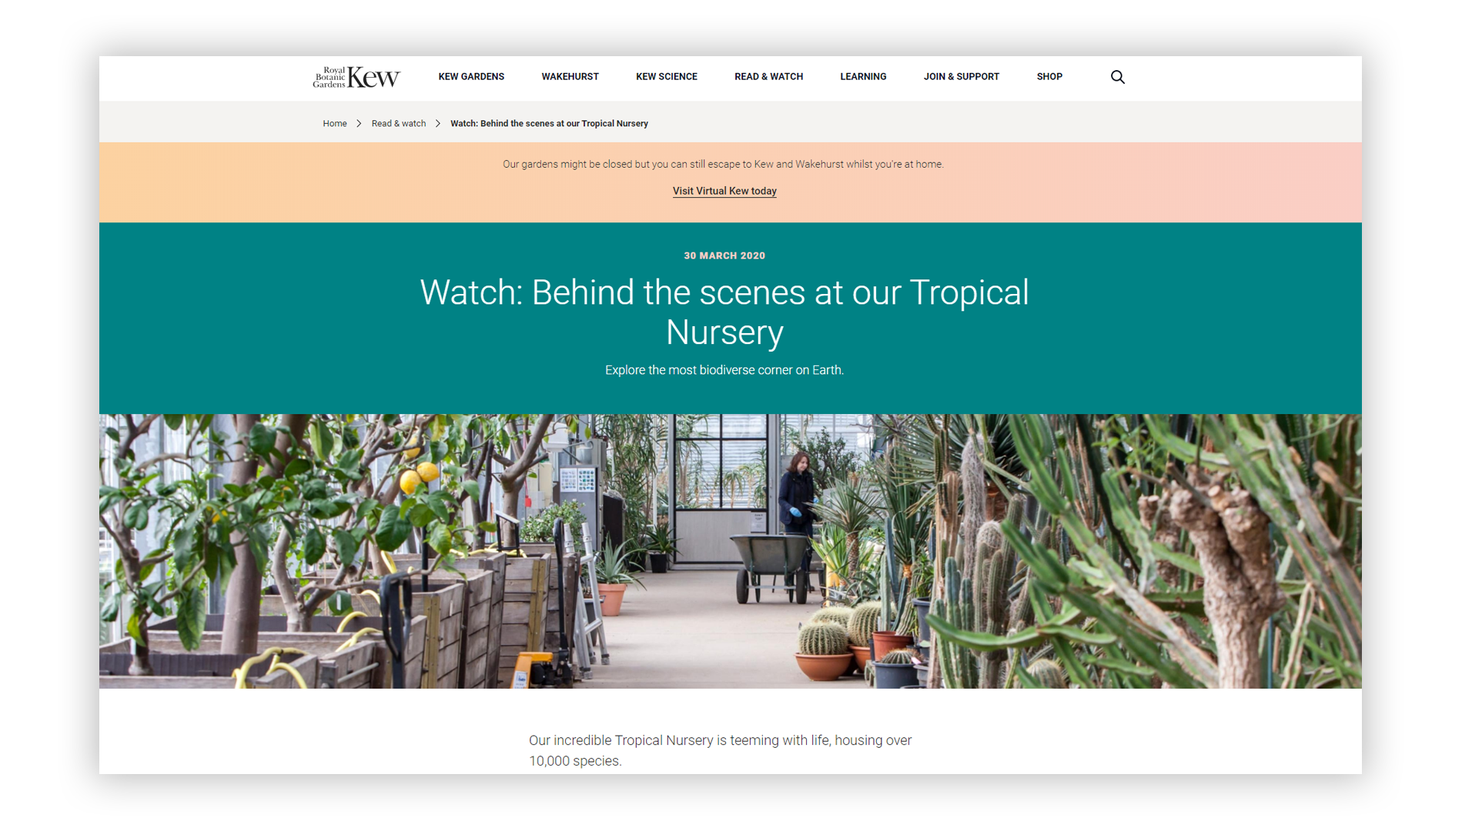Open the Join & Support menu
The height and width of the screenshot is (831, 1462).
[961, 77]
